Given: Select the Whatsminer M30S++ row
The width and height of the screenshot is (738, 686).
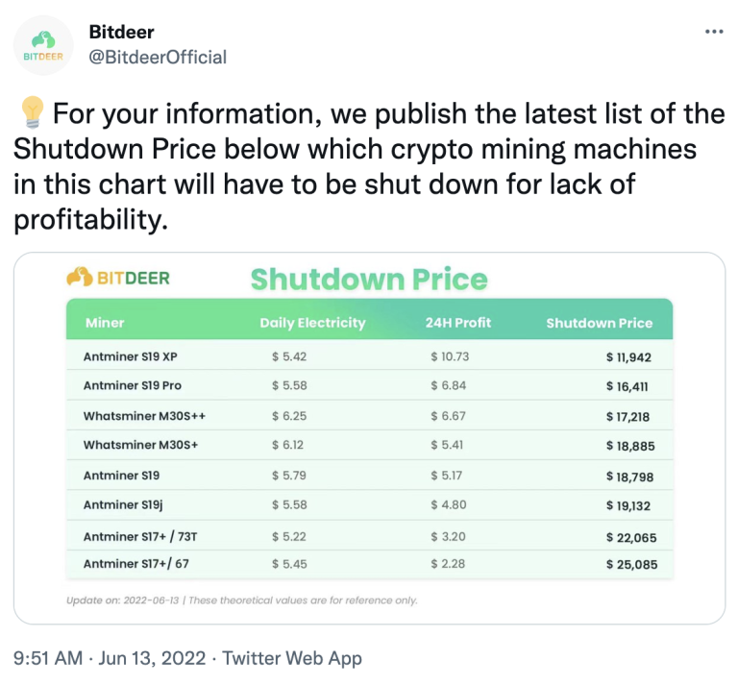Looking at the screenshot, I should (369, 415).
